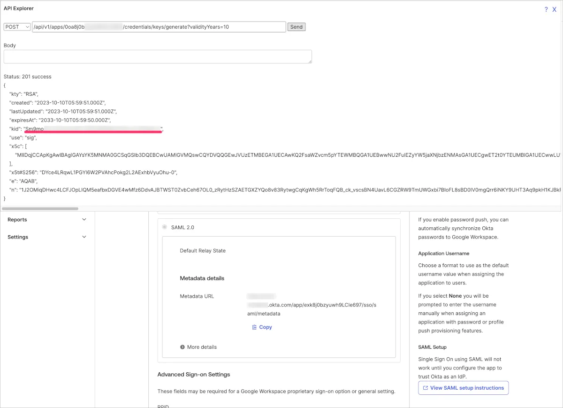Close the API Explorer panel with X
563x408 pixels.
(555, 9)
